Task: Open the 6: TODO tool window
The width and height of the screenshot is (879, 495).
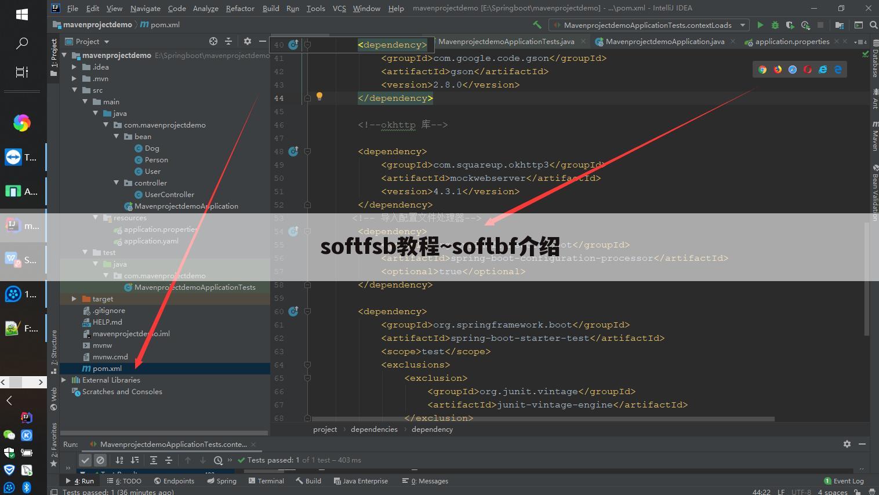Action: (124, 481)
